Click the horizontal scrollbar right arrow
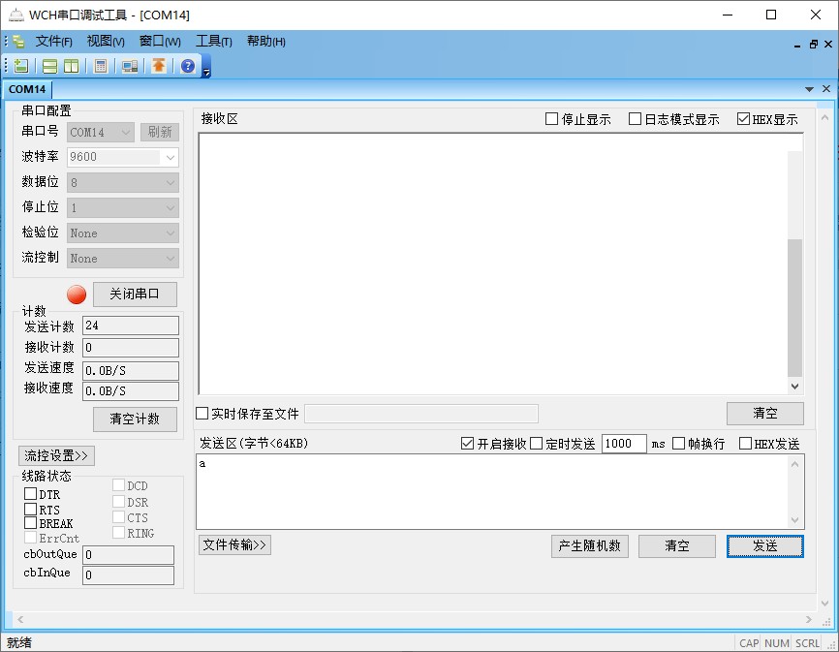The height and width of the screenshot is (652, 839). [x=809, y=619]
